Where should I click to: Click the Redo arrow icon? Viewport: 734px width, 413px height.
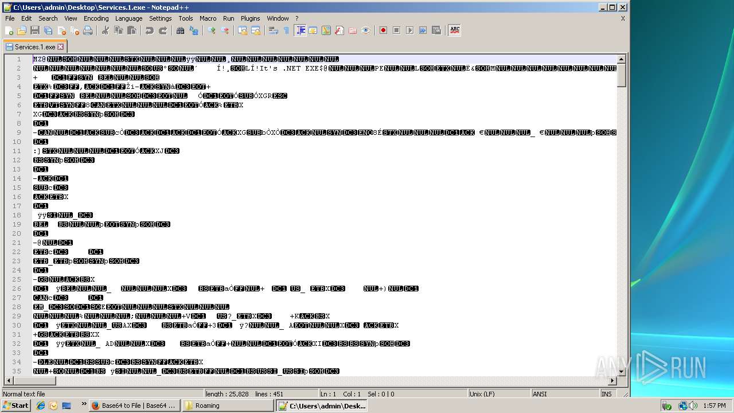163,30
